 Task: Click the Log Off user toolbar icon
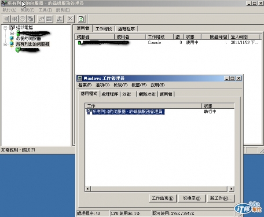coord(60,19)
